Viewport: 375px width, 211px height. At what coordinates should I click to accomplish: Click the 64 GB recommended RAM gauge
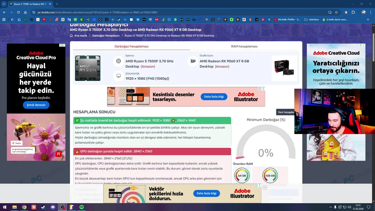242,176
